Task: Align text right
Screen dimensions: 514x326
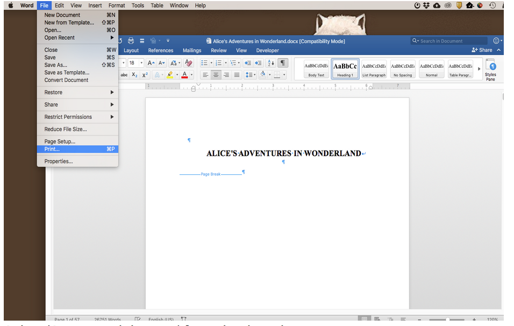Action: [x=226, y=75]
